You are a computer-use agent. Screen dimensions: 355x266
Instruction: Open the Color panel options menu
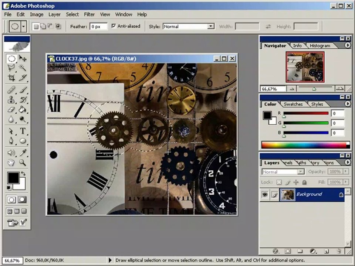click(x=348, y=104)
